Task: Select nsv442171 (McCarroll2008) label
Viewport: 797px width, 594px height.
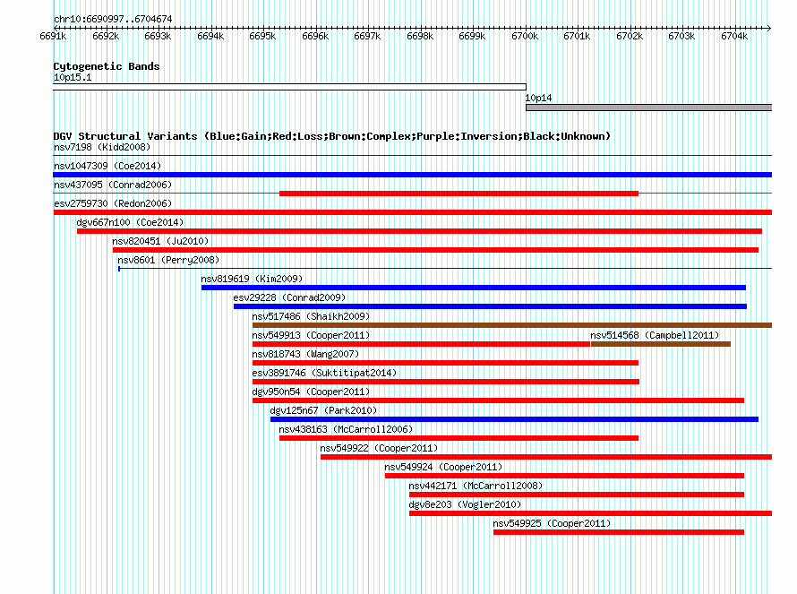Action: point(476,486)
